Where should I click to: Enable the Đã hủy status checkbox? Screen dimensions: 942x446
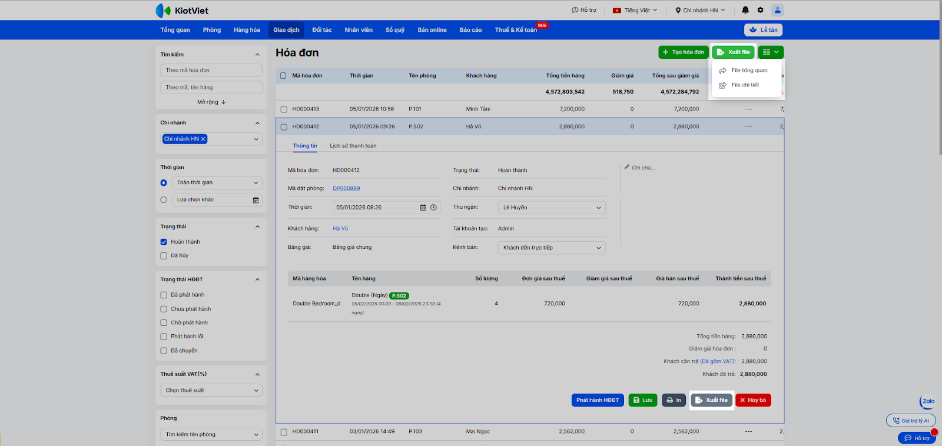[x=164, y=256]
